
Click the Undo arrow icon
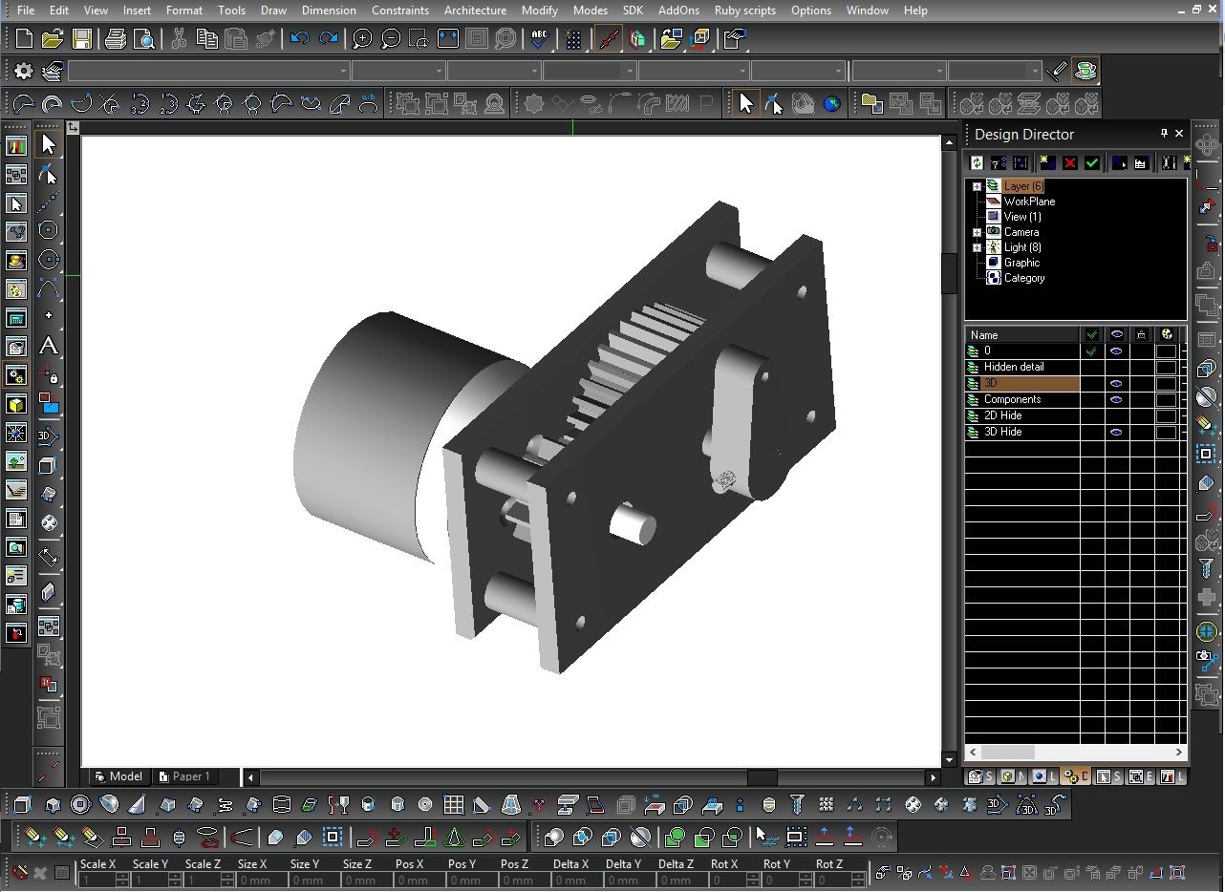300,39
